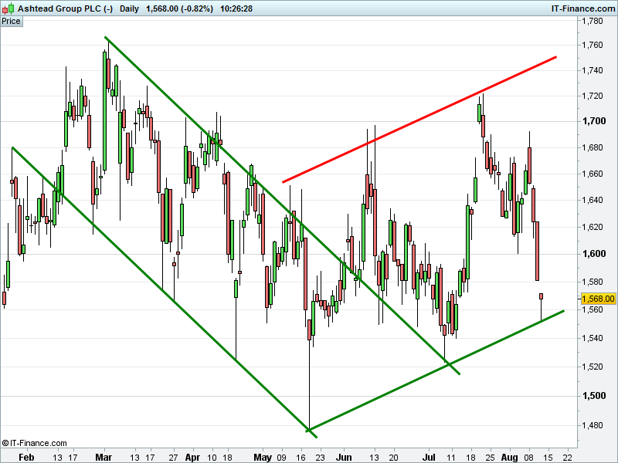Click the bold 1,500 price axis label
Image resolution: width=618 pixels, height=463 pixels.
[594, 396]
